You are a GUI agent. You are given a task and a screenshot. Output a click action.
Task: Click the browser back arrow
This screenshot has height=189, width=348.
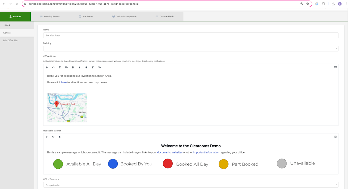tap(4, 4)
